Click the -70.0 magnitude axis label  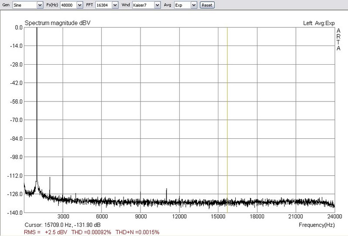[x=16, y=120]
